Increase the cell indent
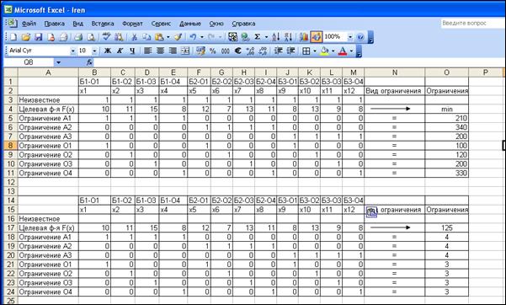 click(x=290, y=51)
